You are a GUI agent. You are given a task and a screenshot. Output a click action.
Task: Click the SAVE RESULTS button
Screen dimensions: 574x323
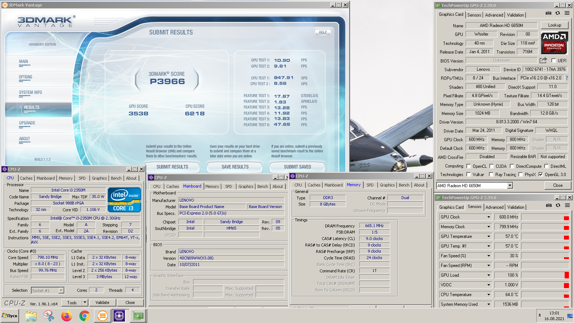tap(235, 167)
